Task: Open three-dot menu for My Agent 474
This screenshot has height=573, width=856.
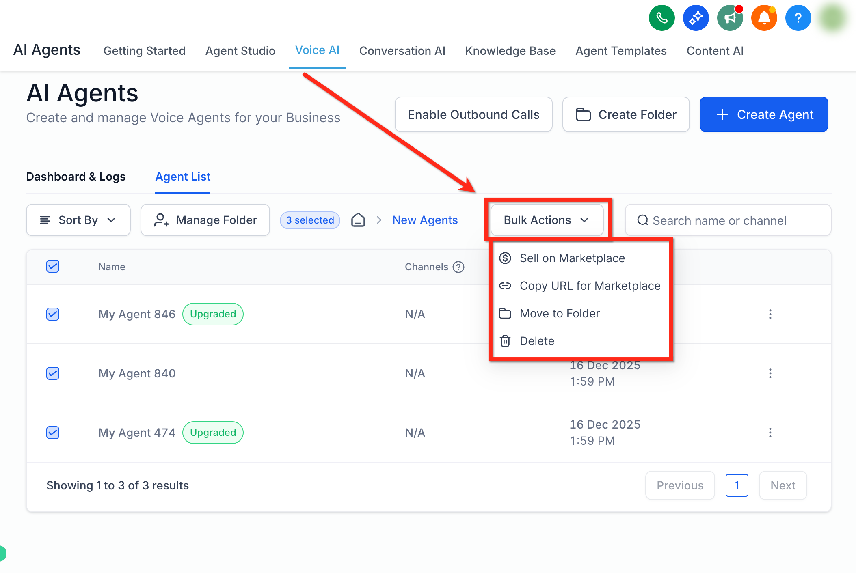Action: [x=770, y=433]
